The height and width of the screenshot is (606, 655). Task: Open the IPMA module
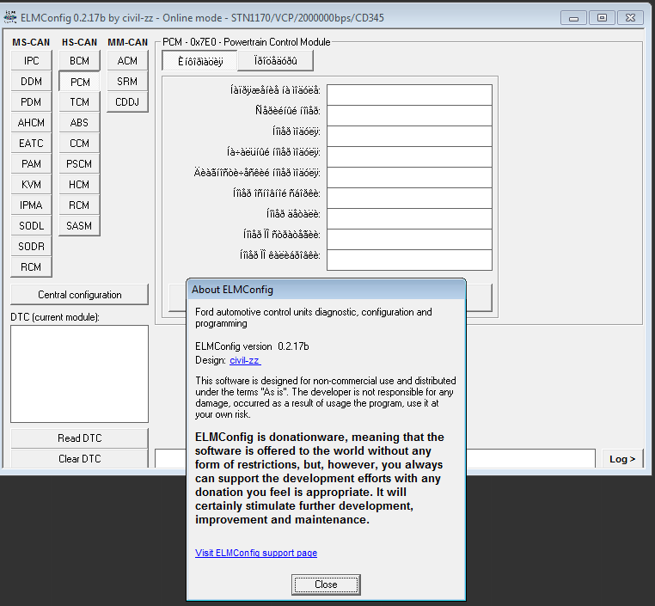(x=31, y=205)
